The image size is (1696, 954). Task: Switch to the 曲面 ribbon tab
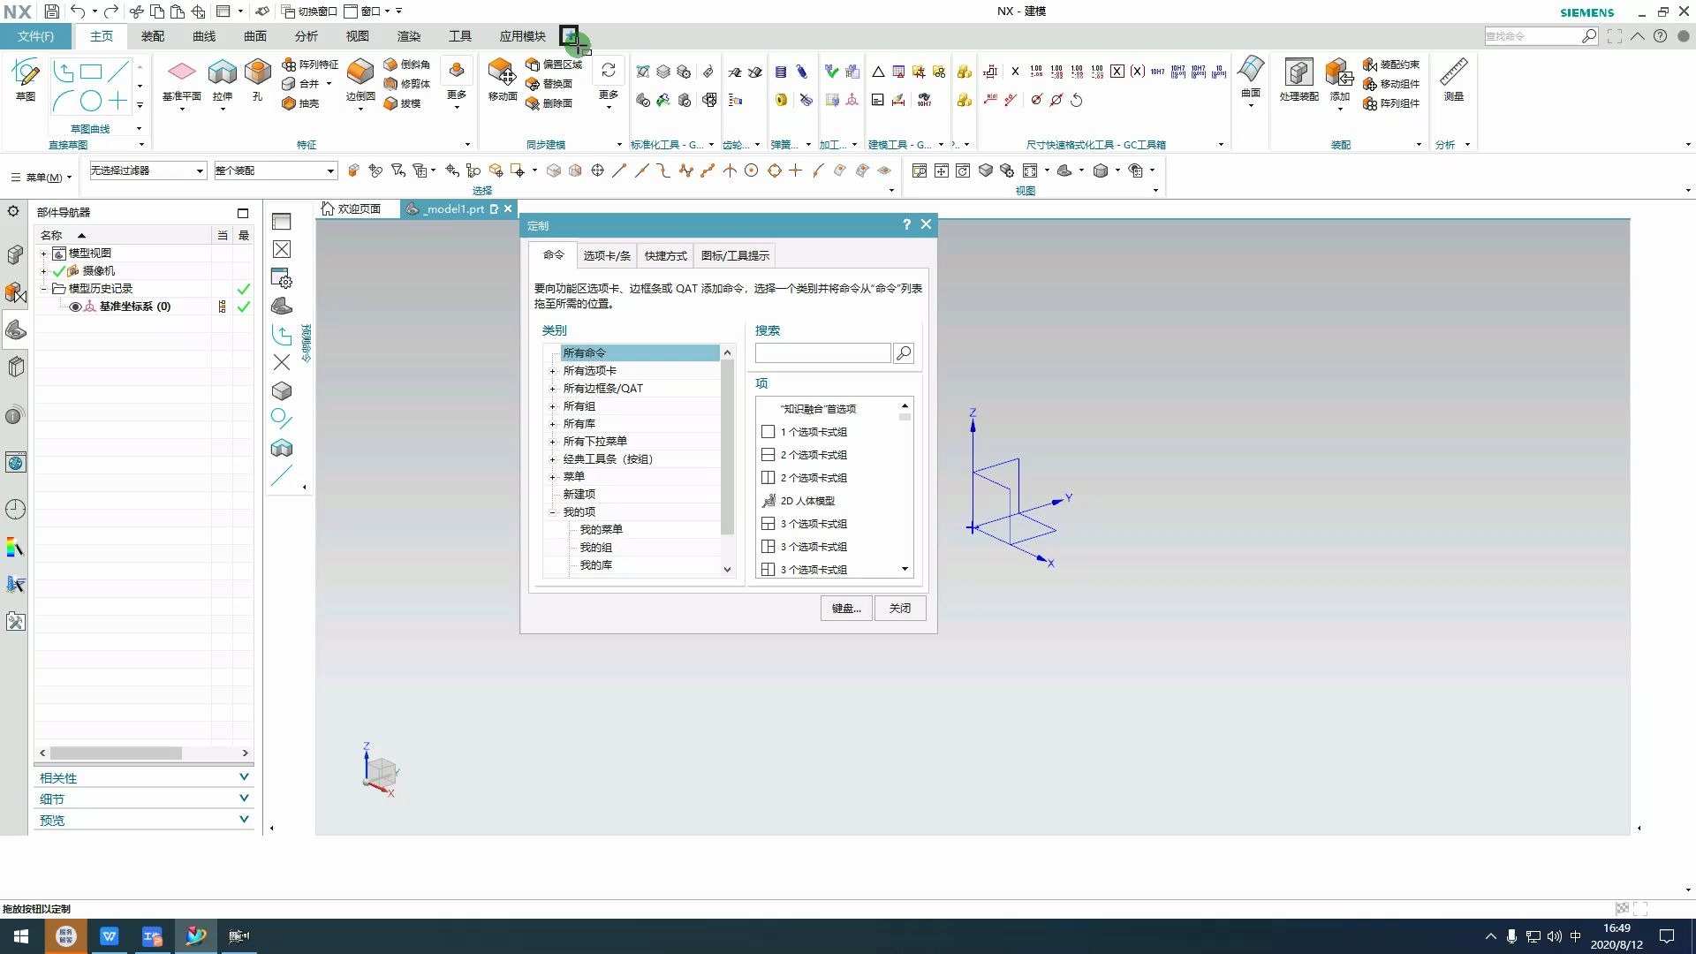click(x=254, y=36)
